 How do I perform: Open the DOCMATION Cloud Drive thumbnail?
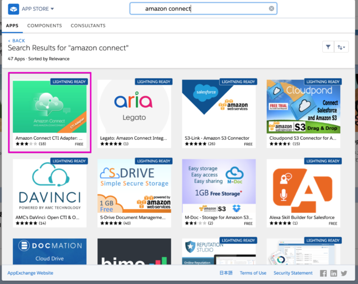coord(50,252)
